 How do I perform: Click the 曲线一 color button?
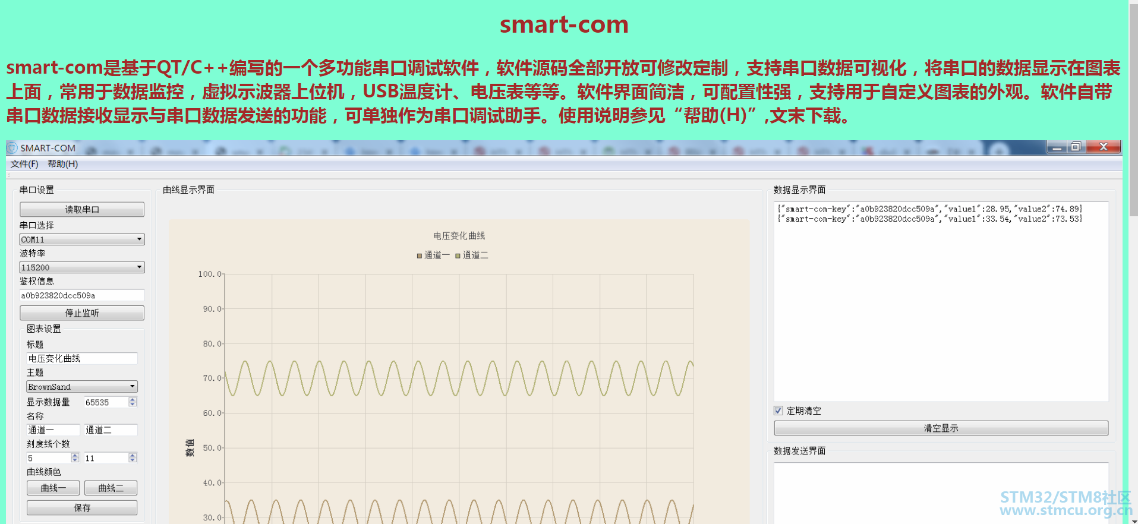(x=53, y=488)
